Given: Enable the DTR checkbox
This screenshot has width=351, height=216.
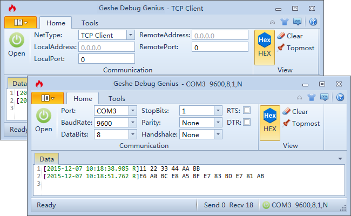Looking at the screenshot, I should tap(247, 122).
